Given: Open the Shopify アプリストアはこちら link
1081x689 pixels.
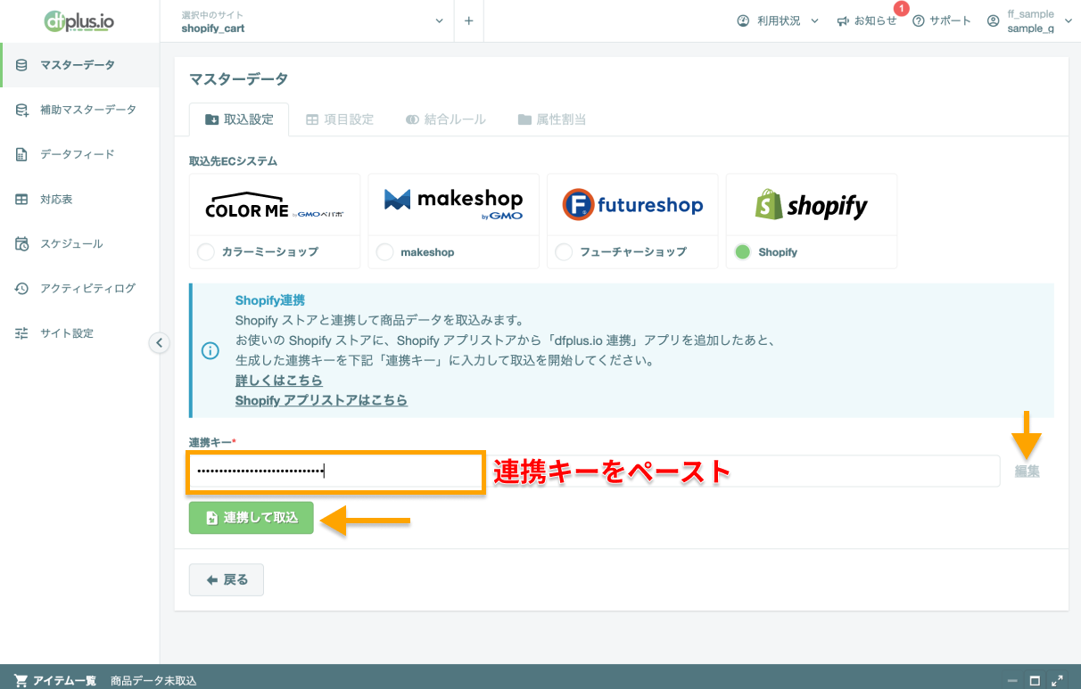Looking at the screenshot, I should point(321,400).
